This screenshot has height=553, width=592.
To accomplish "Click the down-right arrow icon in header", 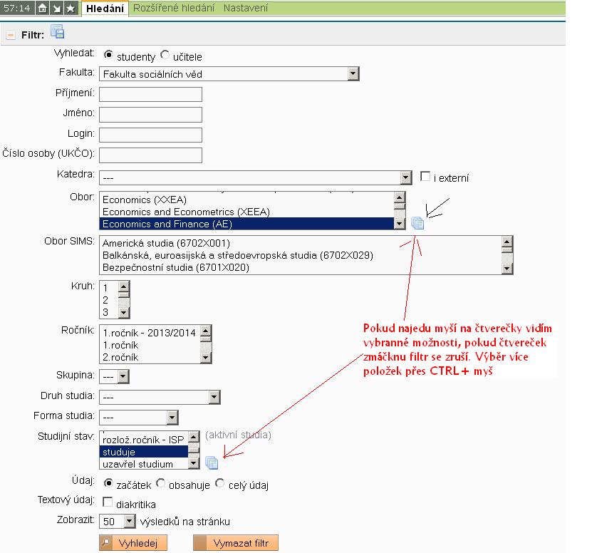I will 56,8.
